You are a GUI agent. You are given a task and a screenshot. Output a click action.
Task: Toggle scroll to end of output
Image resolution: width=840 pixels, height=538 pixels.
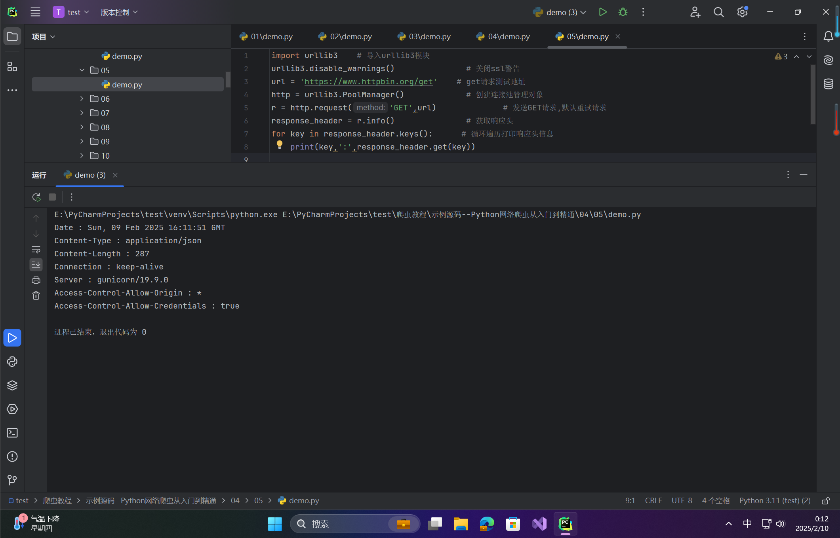point(36,265)
